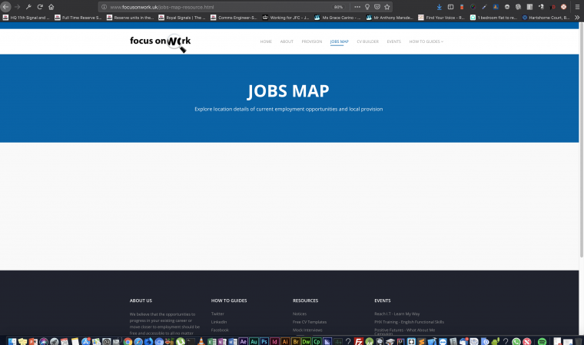
Task: Go to the HOME nav item
Action: click(x=266, y=41)
